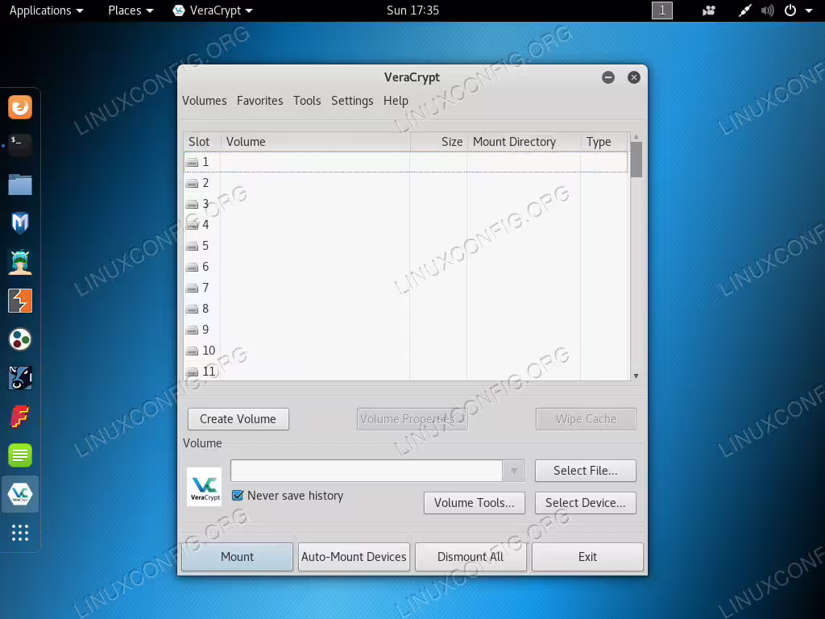Click the Slot column header

[x=202, y=142]
